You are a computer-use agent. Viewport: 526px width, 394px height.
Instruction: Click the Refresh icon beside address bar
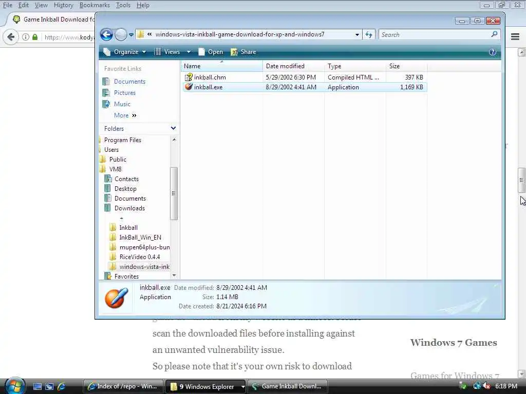369,34
